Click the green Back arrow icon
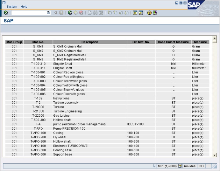 coord(70,13)
